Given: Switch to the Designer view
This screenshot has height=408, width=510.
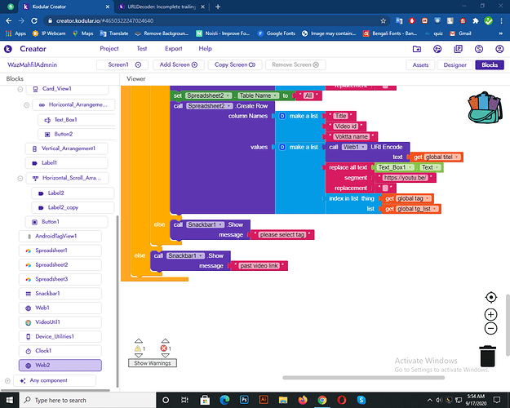Looking at the screenshot, I should click(x=455, y=64).
